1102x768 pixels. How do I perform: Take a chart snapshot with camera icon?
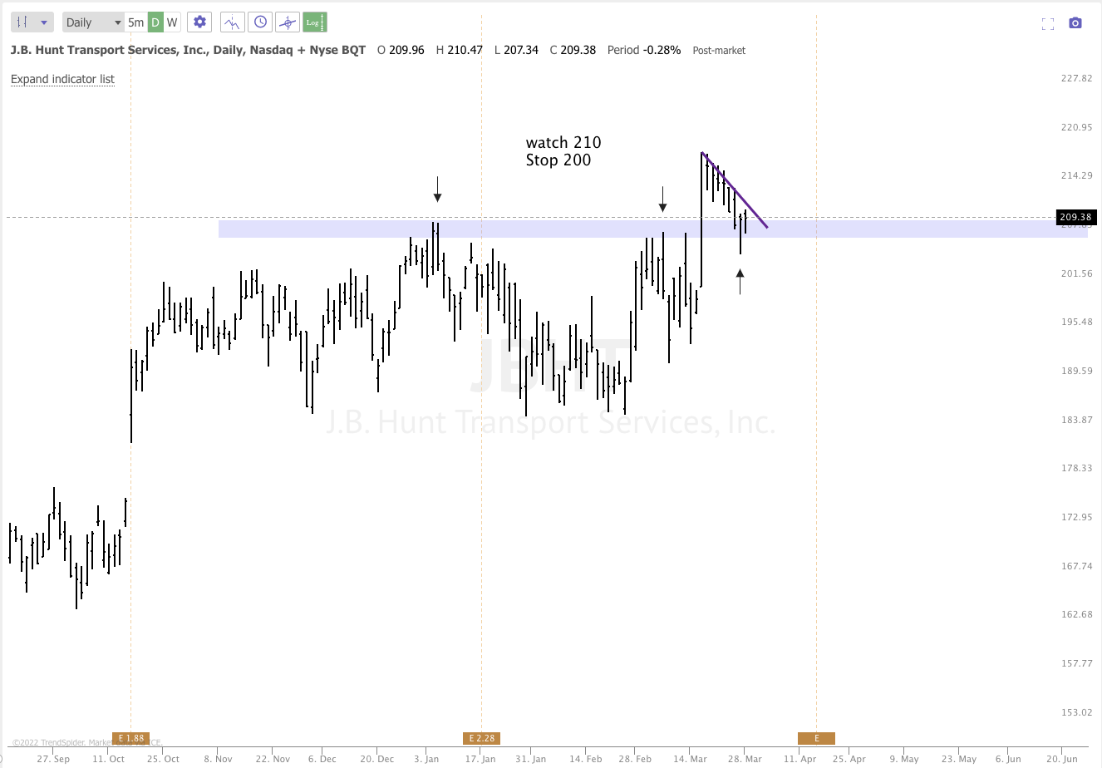1075,23
